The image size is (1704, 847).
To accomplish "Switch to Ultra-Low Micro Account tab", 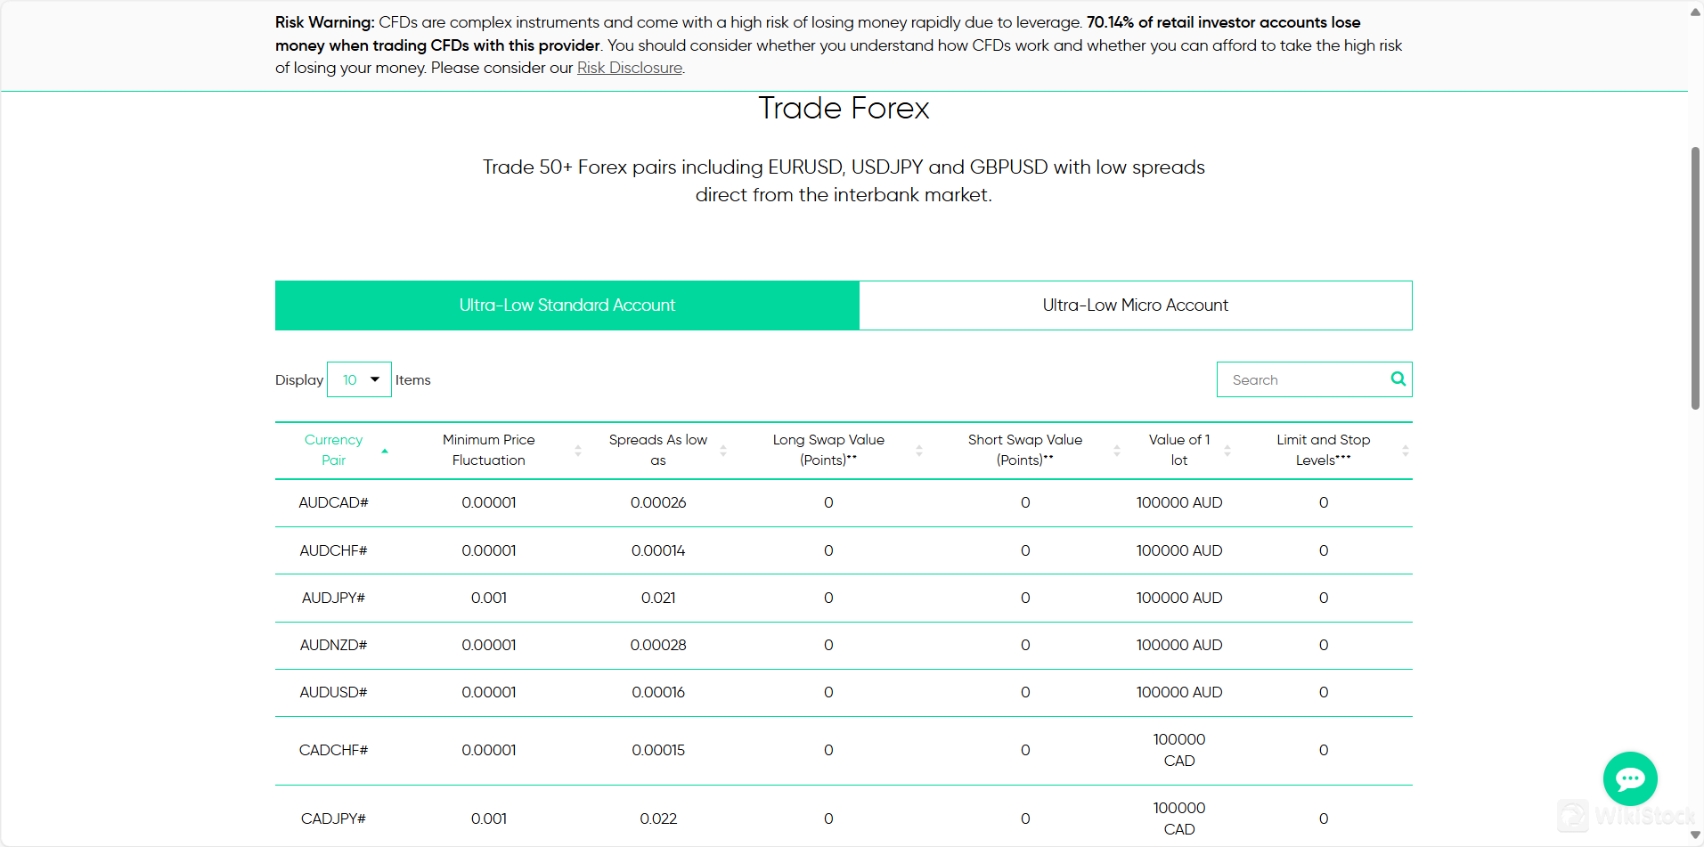I will tap(1135, 305).
